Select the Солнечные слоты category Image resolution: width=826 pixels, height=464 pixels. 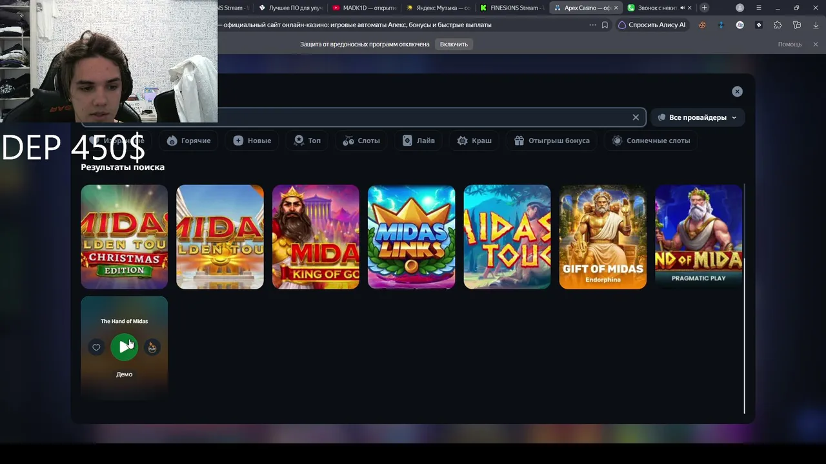click(651, 140)
